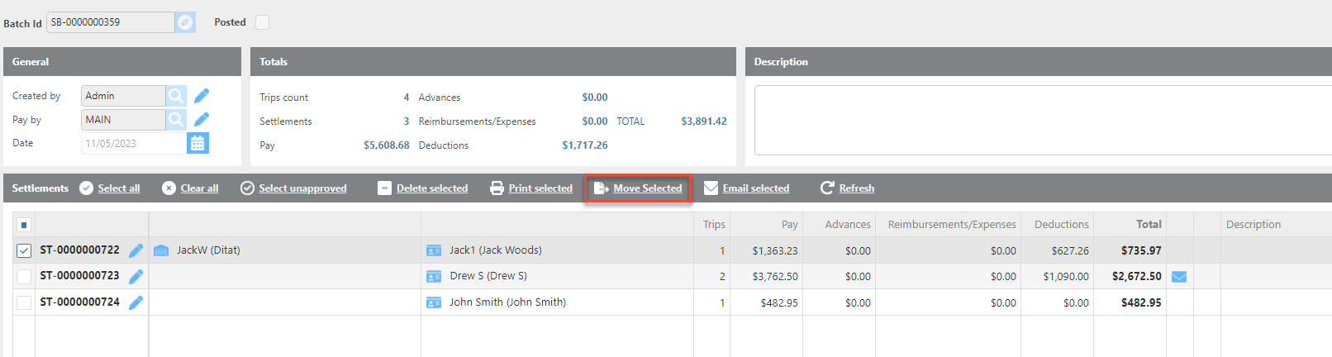Click the envelope icon on ST-0000000723 row
1332x357 pixels.
coord(1179,276)
